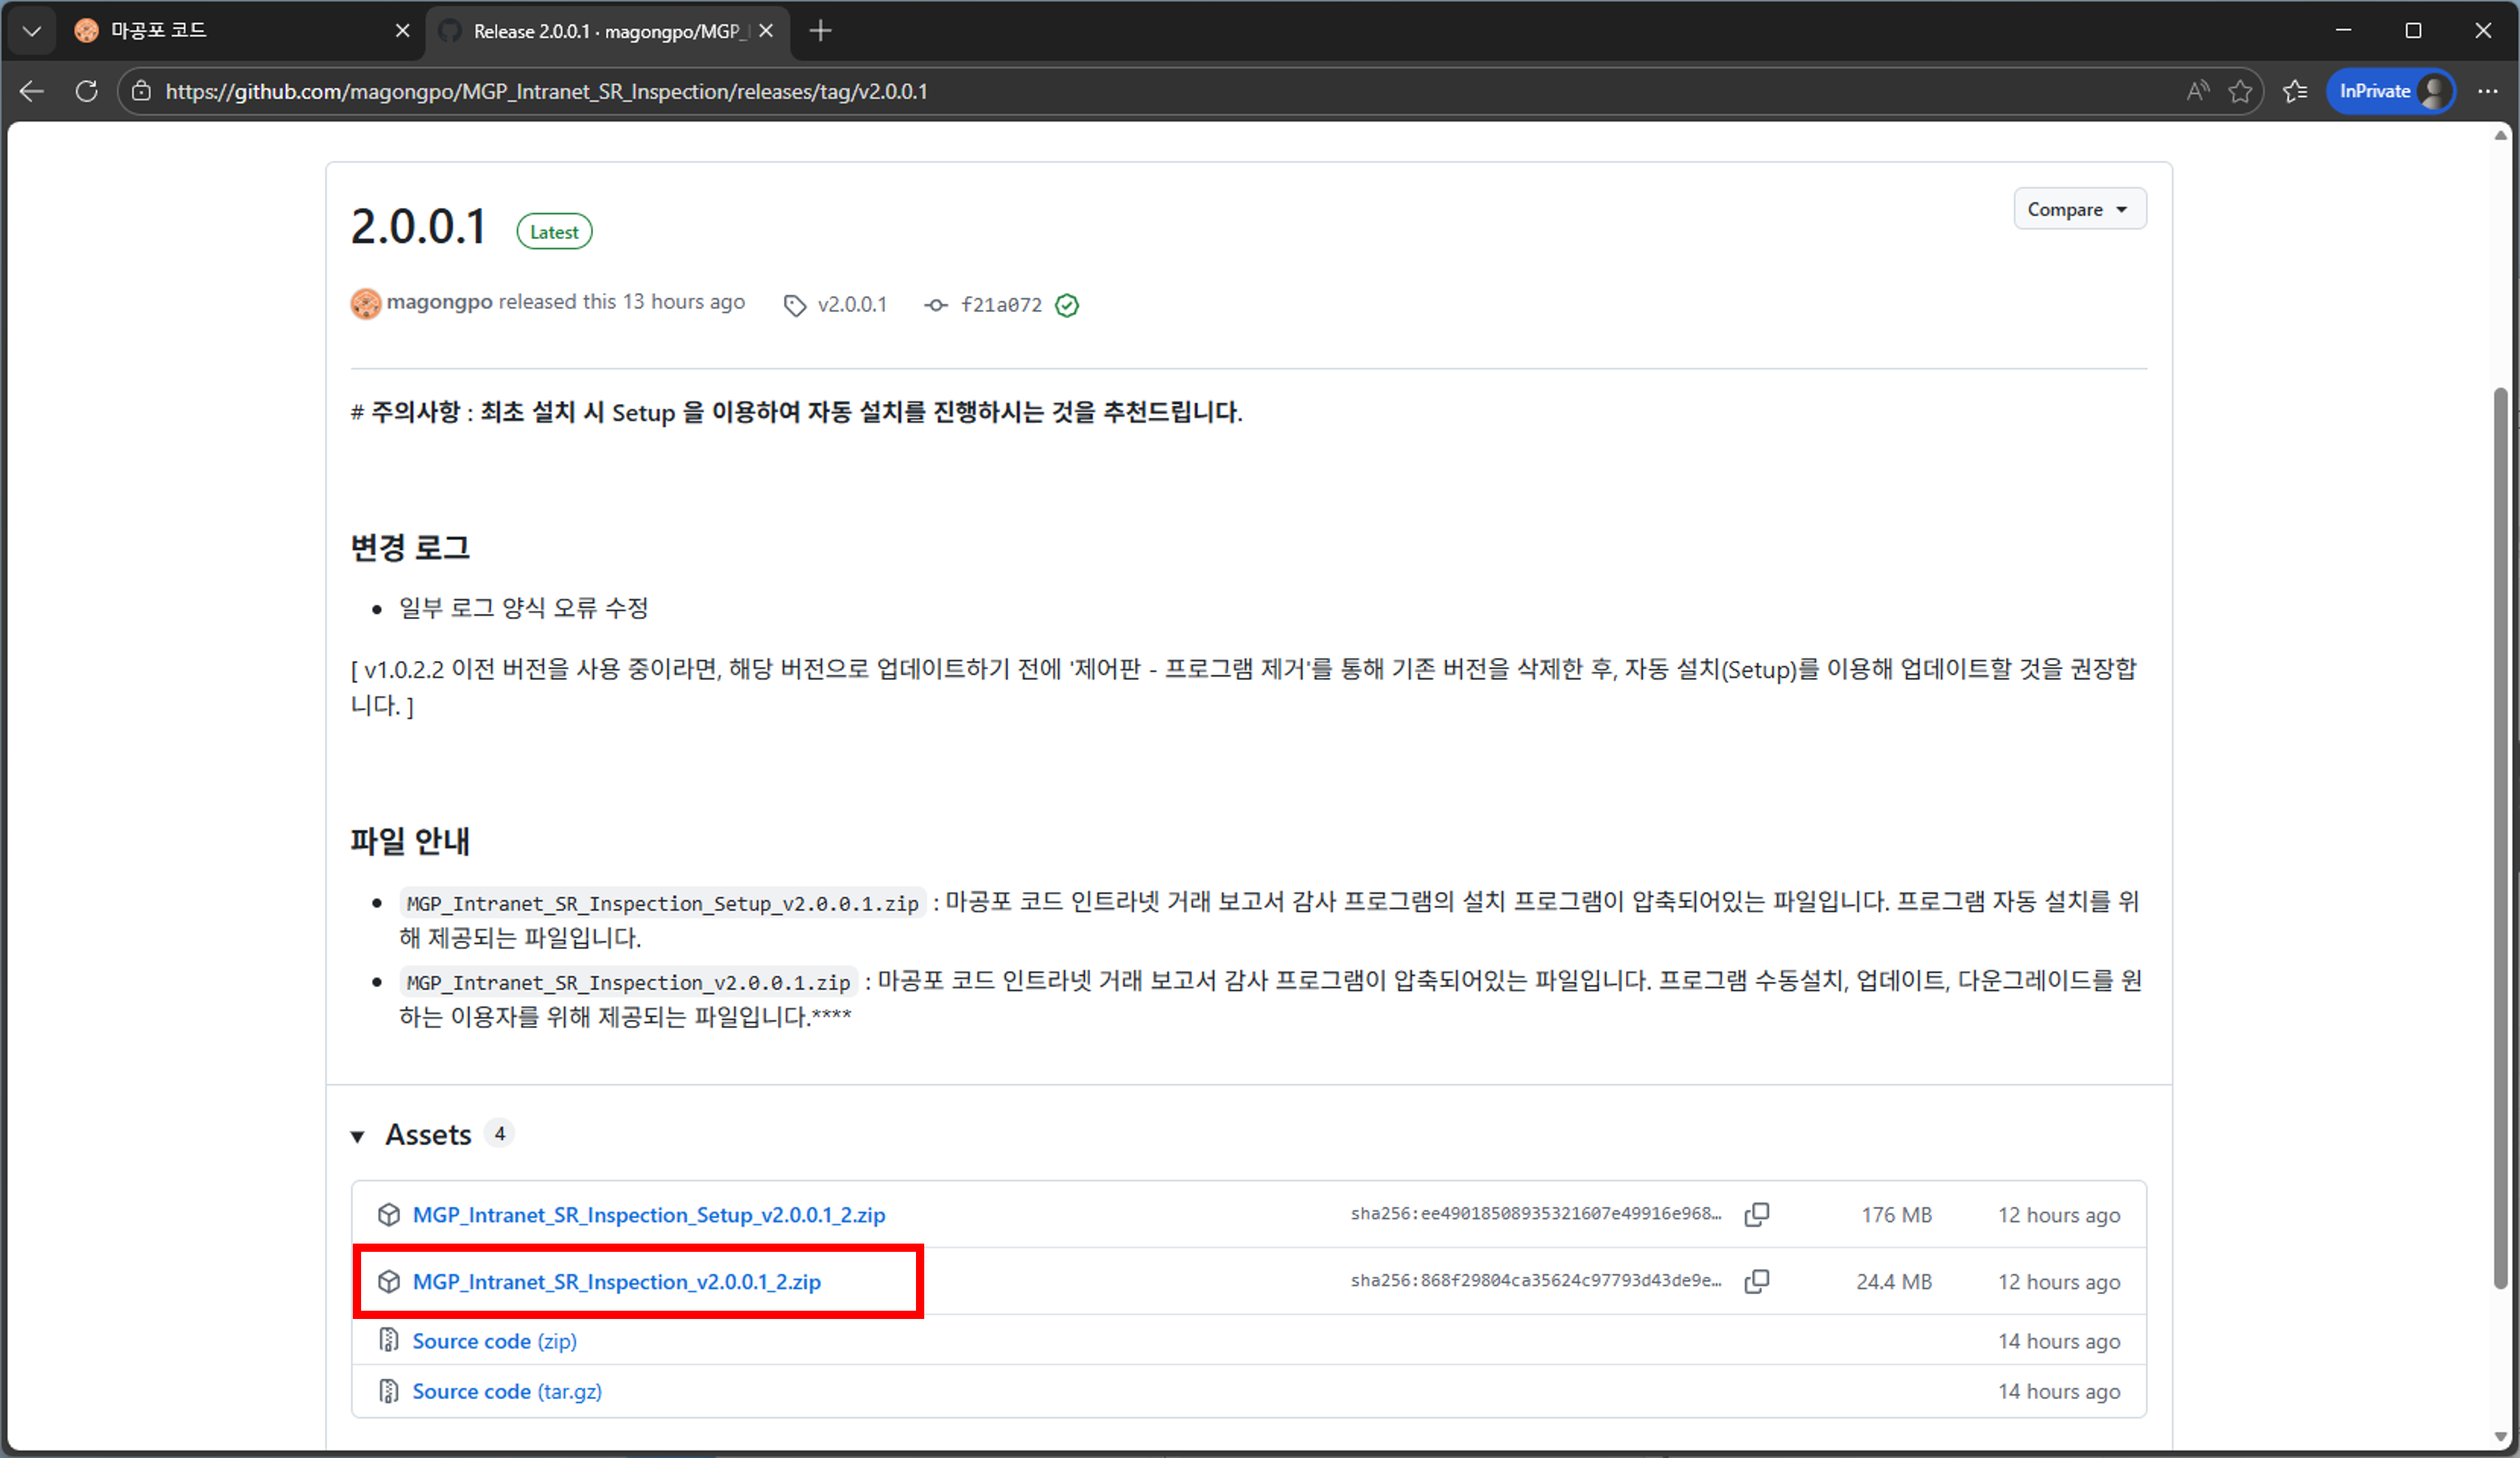Copy the SHA256 hash of MGP_Intranet_SR_Inspection_v2.0.0.1_2.zip

(x=1758, y=1281)
